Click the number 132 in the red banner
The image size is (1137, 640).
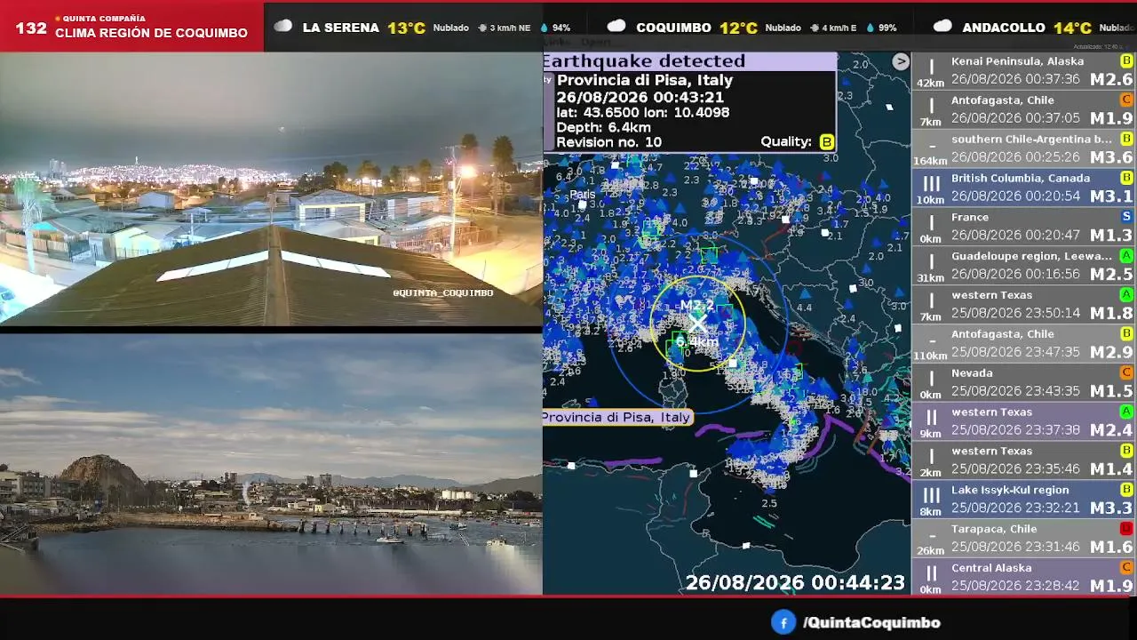coord(31,28)
